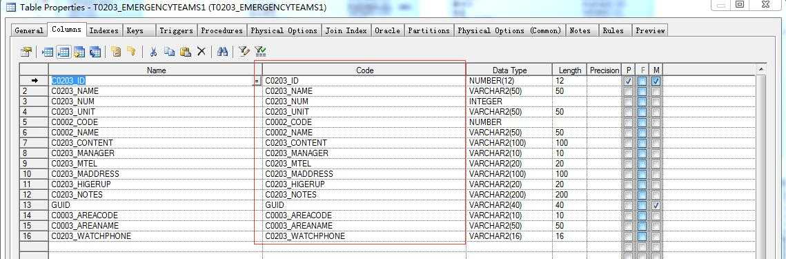The width and height of the screenshot is (786, 259).
Task: Toggle M checkbox for GUID row
Action: coord(657,205)
